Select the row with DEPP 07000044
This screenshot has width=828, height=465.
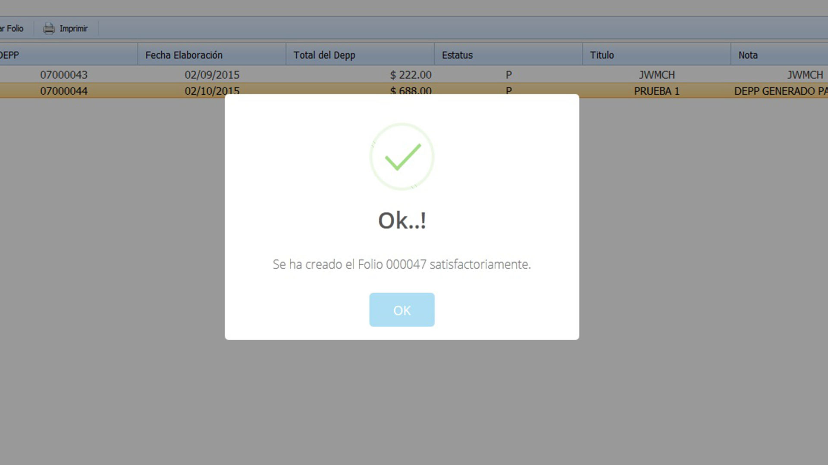click(x=414, y=91)
